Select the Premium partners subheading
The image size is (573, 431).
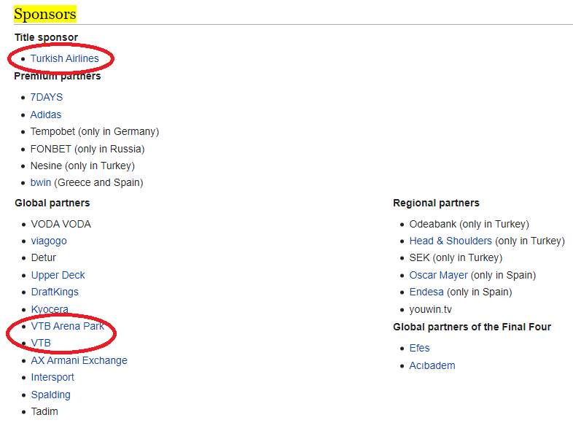[x=58, y=76]
